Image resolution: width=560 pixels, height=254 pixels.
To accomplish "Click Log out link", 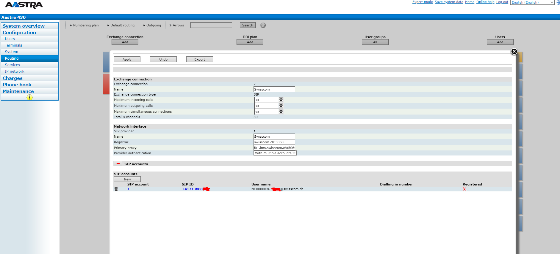I will 502,2.
